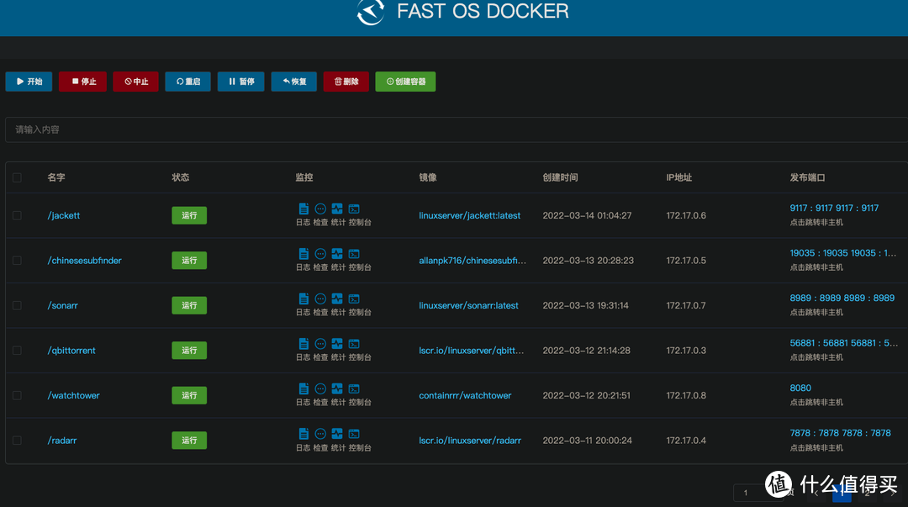View stats (统计) for /qbittorrent

[336, 344]
